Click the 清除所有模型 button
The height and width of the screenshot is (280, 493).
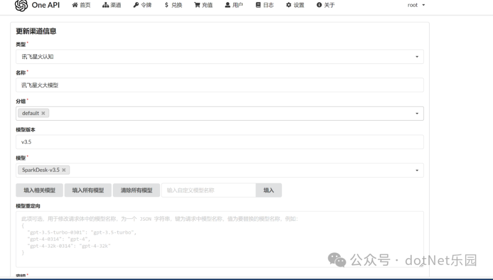[136, 190]
